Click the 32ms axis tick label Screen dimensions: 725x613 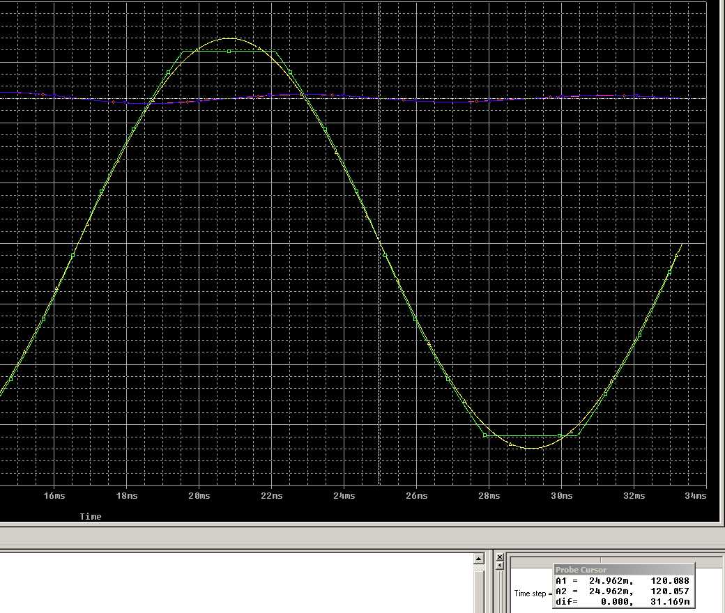pos(634,496)
